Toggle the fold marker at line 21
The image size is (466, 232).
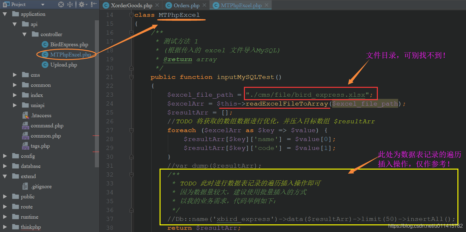[131, 77]
